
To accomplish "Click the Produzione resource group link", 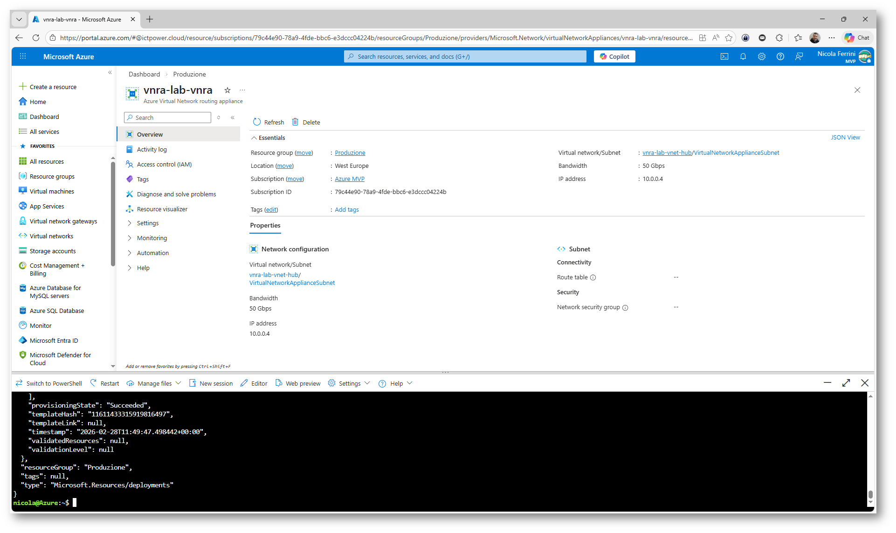I will coord(350,153).
